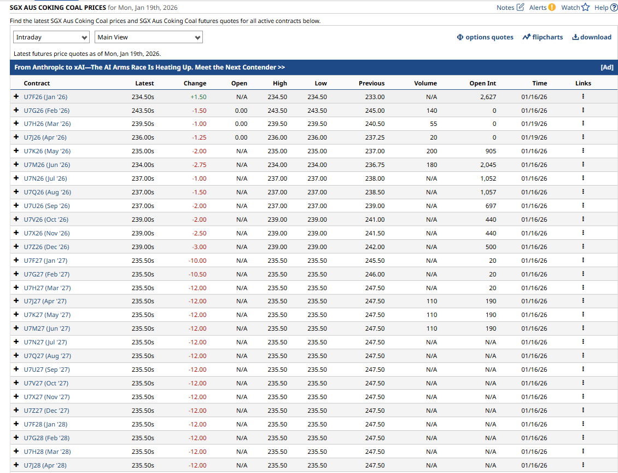Click the Watch star icon
This screenshot has height=473, width=618.
click(x=585, y=7)
